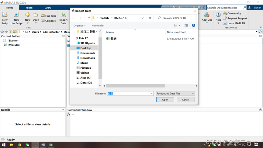The height and width of the screenshot is (148, 263).
Task: Select Videos in navigation tree
Action: click(83, 73)
